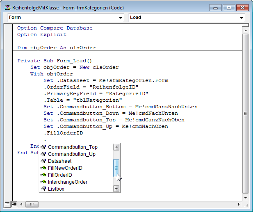Viewport: 253px width, 212px height.
Task: Click the property icon beside Commandbutton_Top
Action: click(x=42, y=147)
